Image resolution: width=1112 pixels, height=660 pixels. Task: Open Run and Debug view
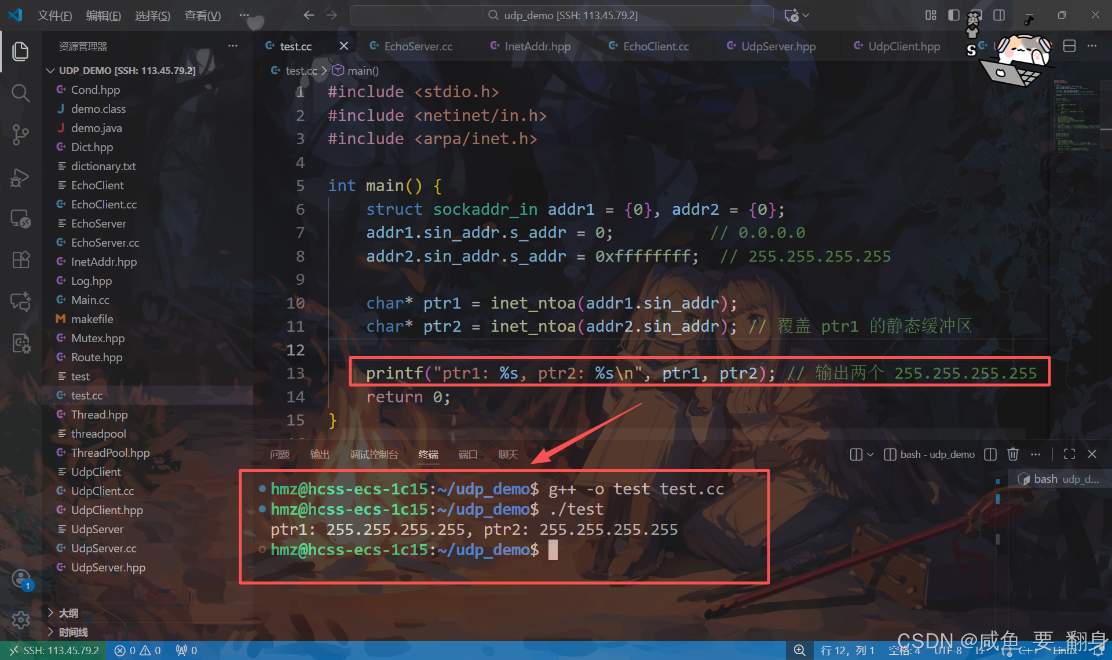pos(20,177)
